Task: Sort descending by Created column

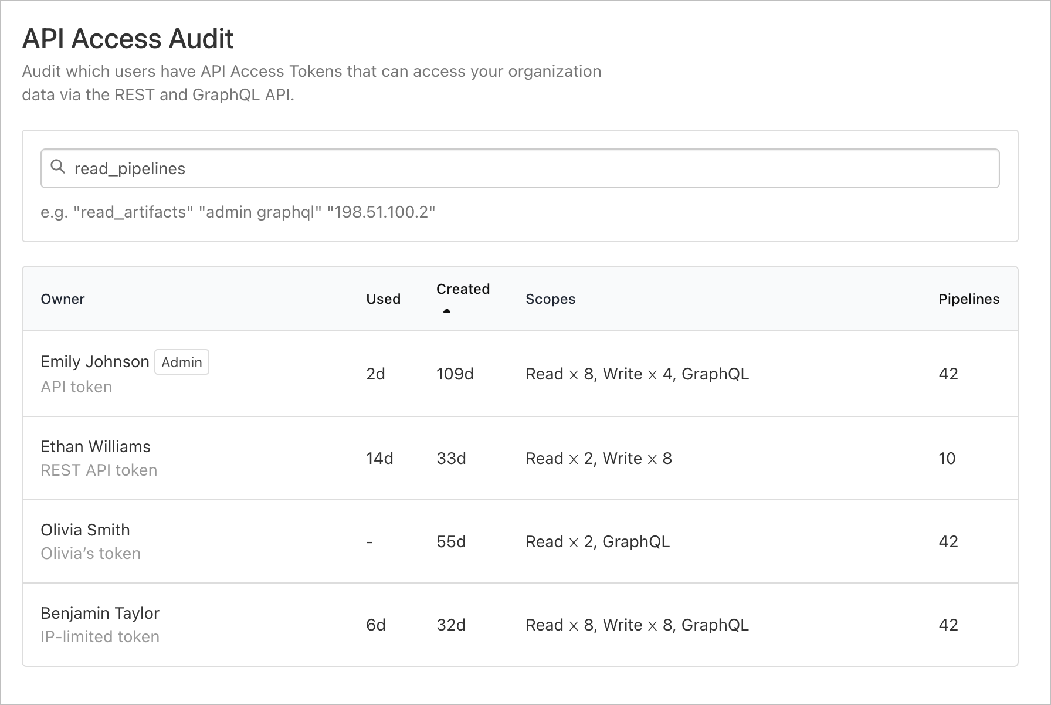Action: point(463,289)
